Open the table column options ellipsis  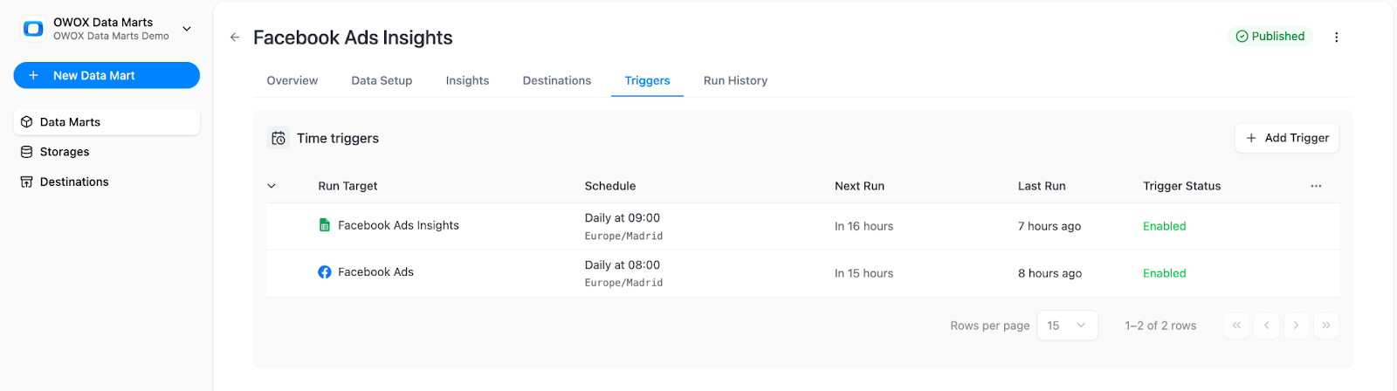point(1316,186)
